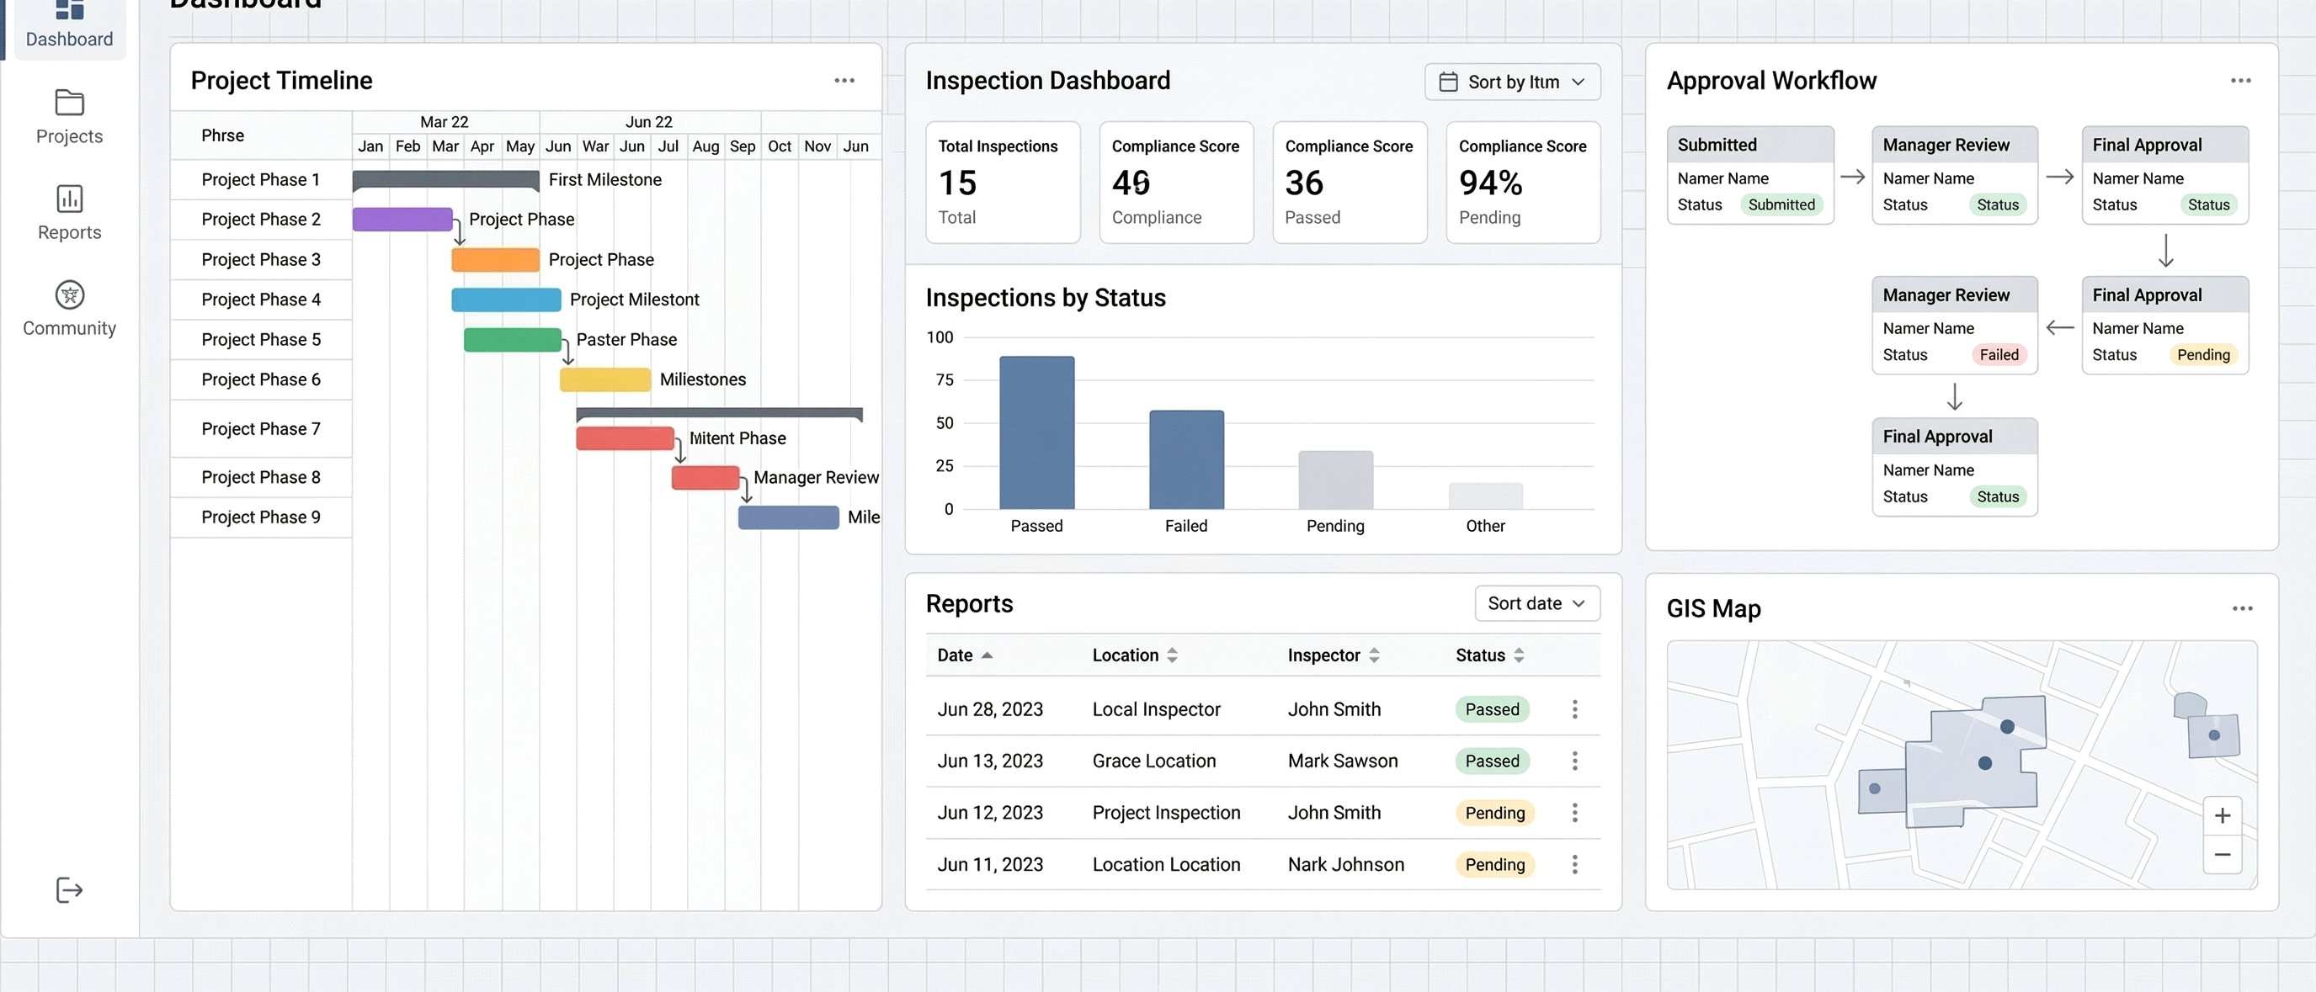Screen dimensions: 2316x992
Task: Open GIS Map more options menu
Action: pyautogui.click(x=2241, y=608)
